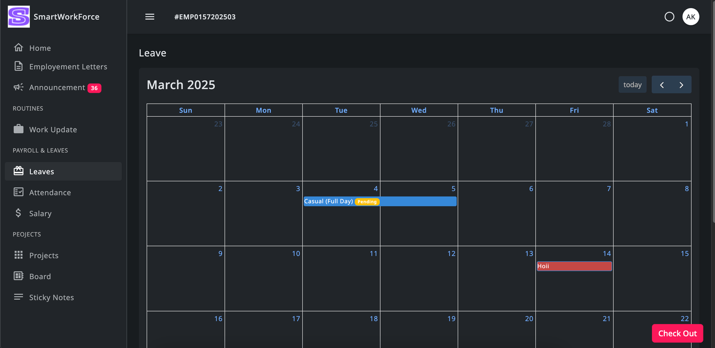This screenshot has height=348, width=715.
Task: Click the red Check Out button
Action: click(677, 333)
